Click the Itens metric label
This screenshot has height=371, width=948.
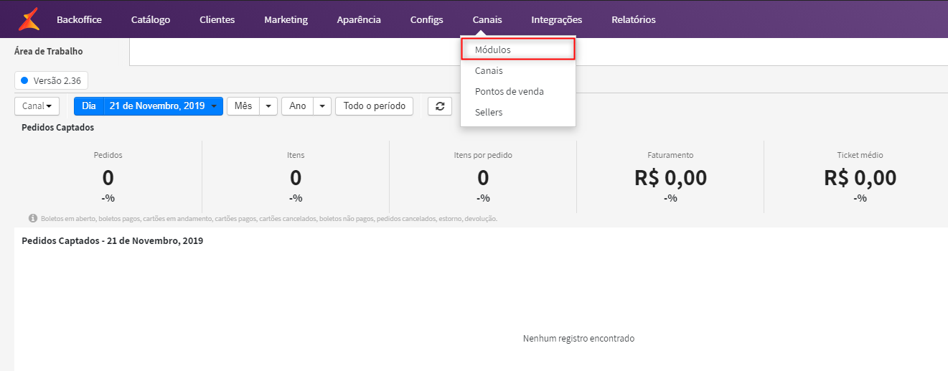pyautogui.click(x=296, y=155)
